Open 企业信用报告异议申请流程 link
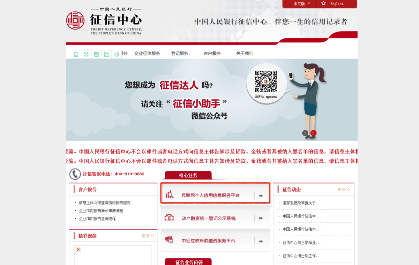 (101, 211)
